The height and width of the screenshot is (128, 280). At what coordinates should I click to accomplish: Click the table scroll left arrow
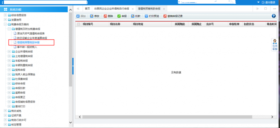(x=80, y=117)
